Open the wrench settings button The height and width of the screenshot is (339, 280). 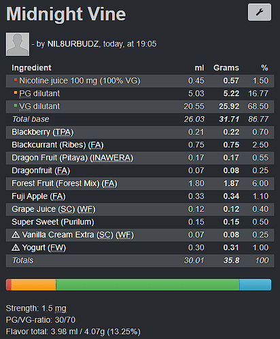pyautogui.click(x=260, y=12)
